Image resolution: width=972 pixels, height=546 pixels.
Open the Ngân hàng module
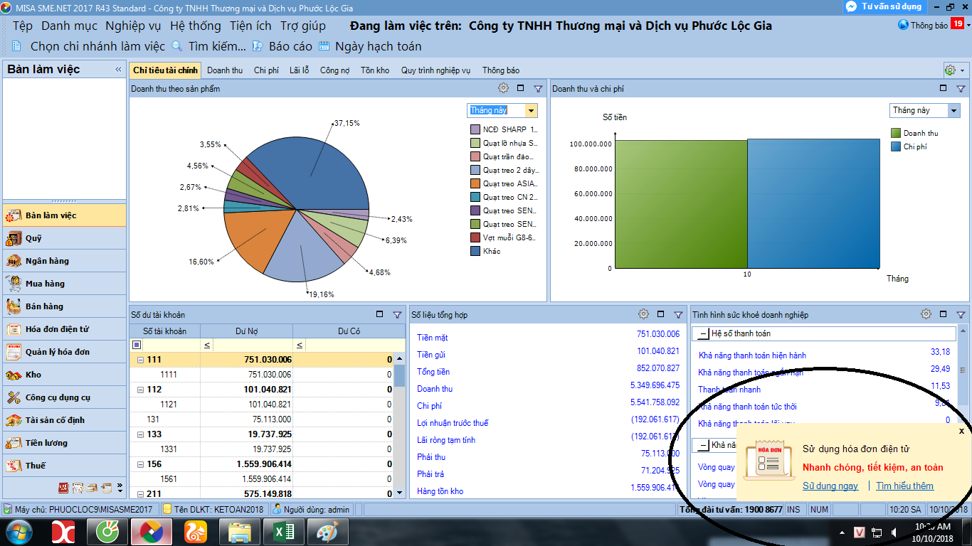click(x=64, y=261)
